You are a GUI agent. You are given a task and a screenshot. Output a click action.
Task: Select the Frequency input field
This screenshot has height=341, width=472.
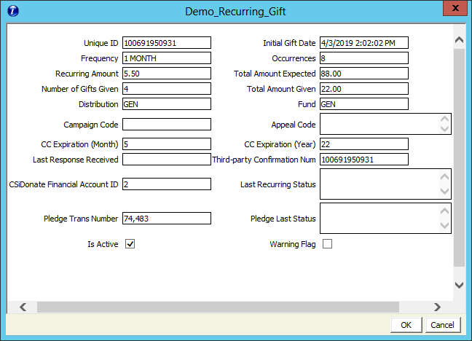tap(166, 58)
